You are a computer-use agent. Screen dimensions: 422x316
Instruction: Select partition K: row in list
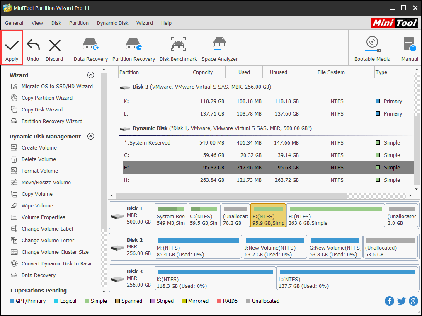point(268,101)
